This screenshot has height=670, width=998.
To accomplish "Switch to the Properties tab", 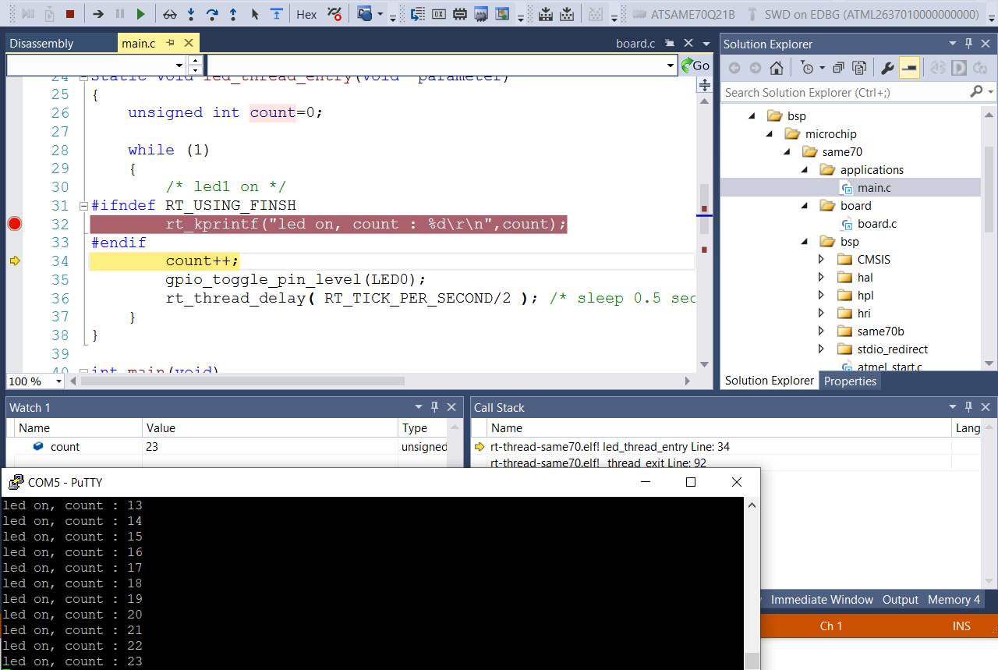I will (x=850, y=381).
